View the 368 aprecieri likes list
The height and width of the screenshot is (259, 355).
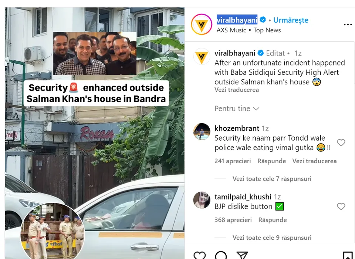(233, 220)
